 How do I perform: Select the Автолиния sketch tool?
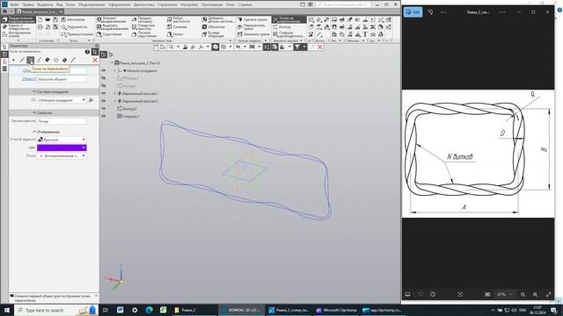click(73, 19)
